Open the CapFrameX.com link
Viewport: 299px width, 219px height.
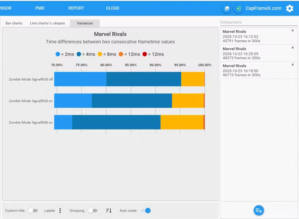point(263,8)
